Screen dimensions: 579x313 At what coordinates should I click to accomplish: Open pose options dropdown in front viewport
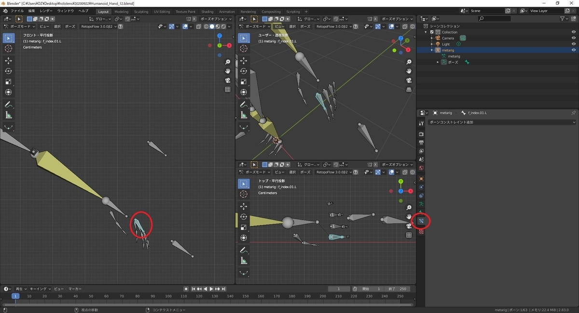click(x=216, y=19)
